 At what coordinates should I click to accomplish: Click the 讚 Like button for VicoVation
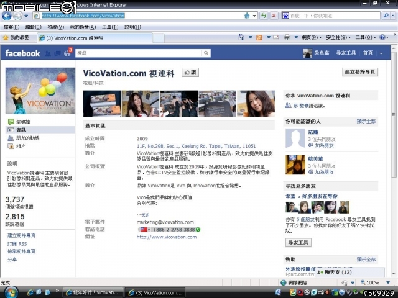190,73
